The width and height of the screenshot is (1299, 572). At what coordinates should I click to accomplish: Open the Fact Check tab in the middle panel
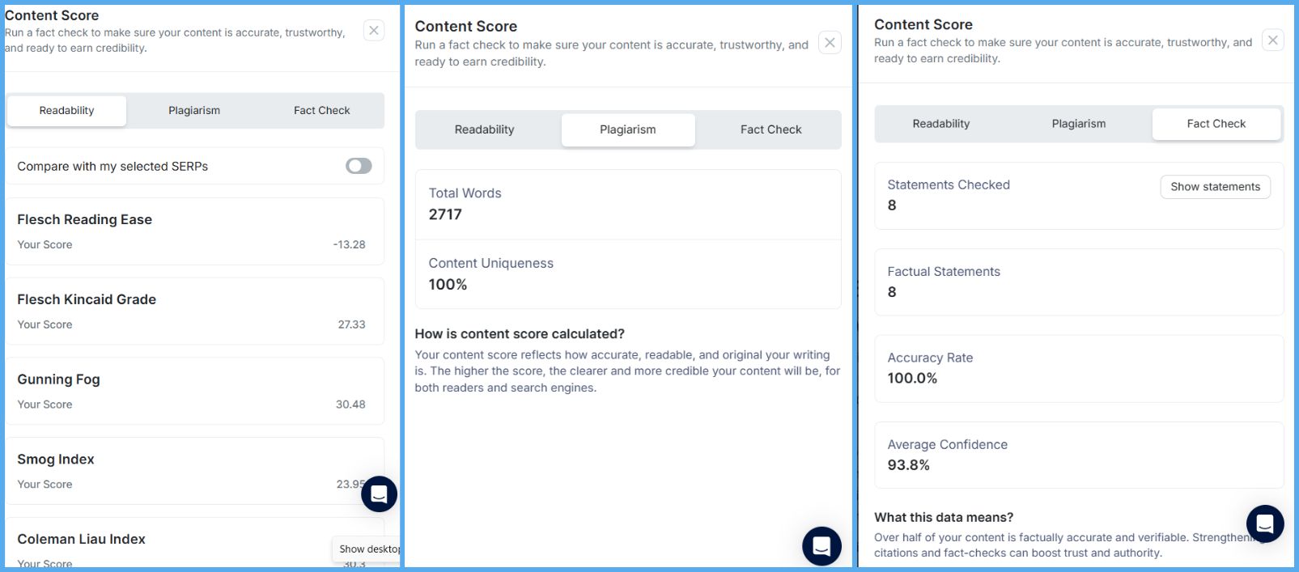click(769, 129)
